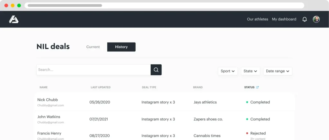Open My dashboard link
Viewport: 329px width, 140px height.
click(284, 19)
